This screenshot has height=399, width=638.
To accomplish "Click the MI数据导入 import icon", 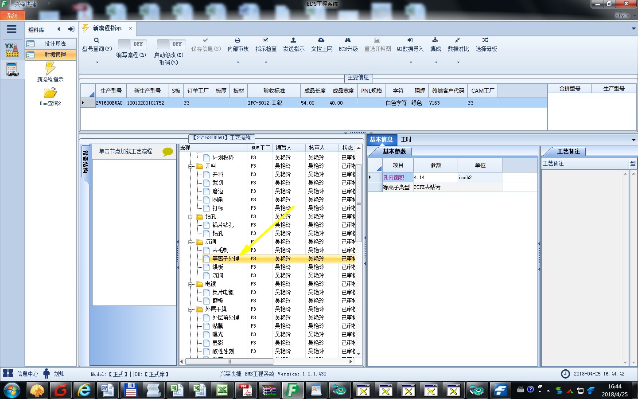I will pyautogui.click(x=410, y=40).
